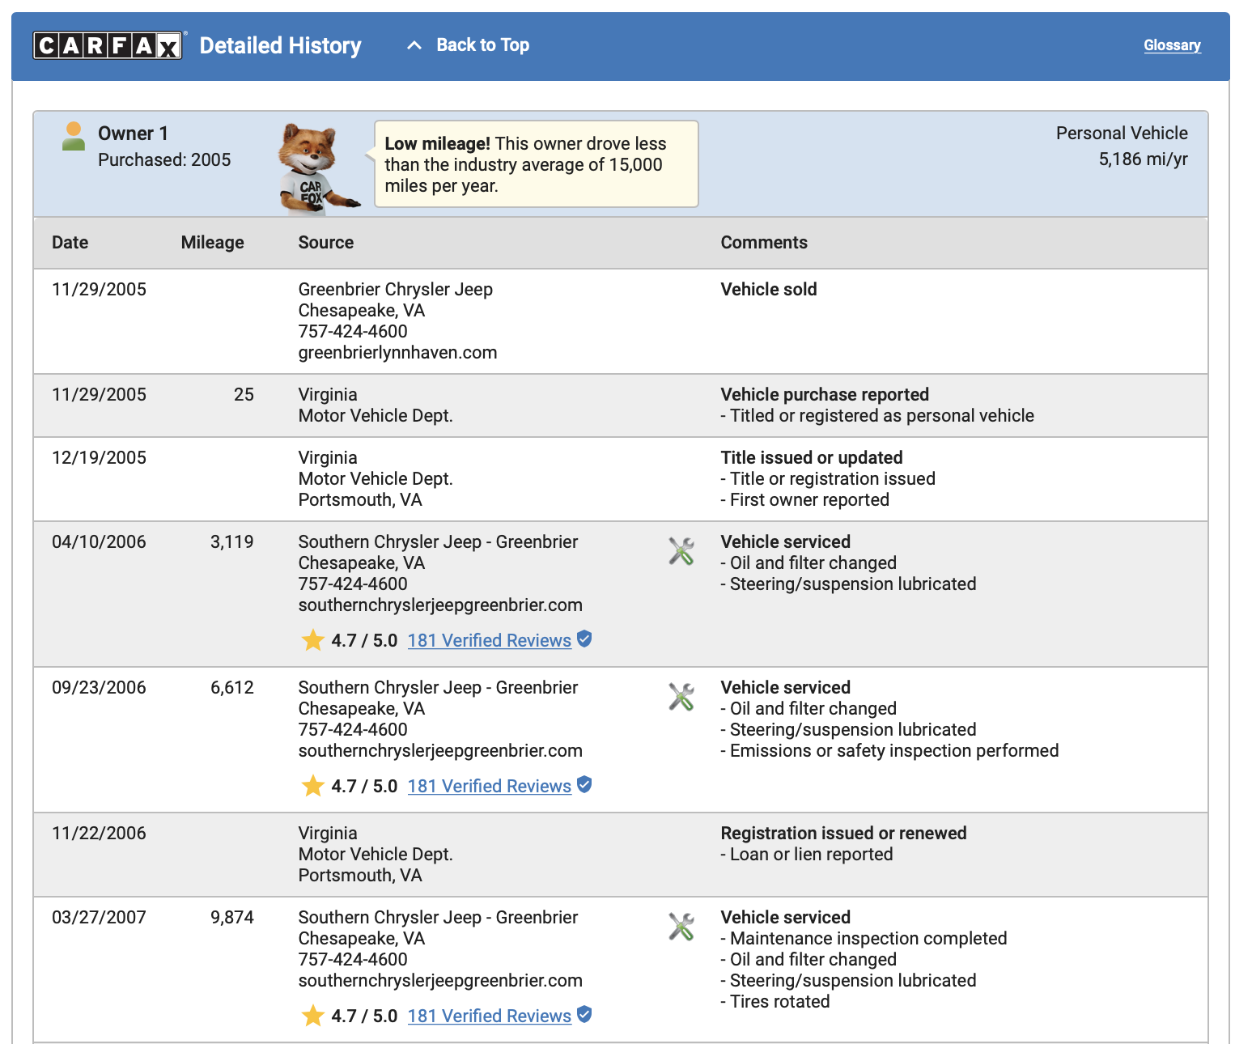Viewport: 1235px width, 1044px height.
Task: Click the CARFAX logo
Action: tap(108, 45)
